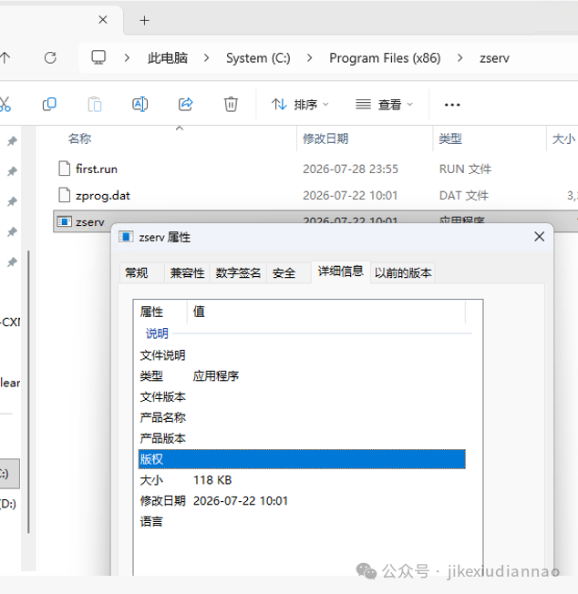Image resolution: width=578 pixels, height=594 pixels.
Task: Click the monitor icon in address bar
Action: point(98,58)
